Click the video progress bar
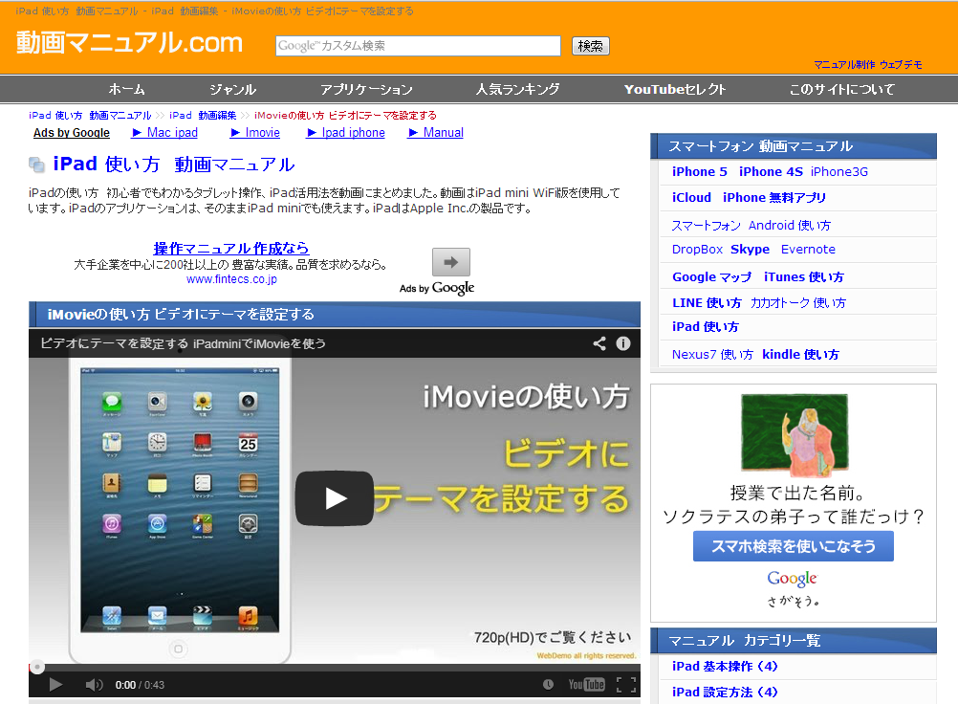Image resolution: width=958 pixels, height=704 pixels. point(335,667)
